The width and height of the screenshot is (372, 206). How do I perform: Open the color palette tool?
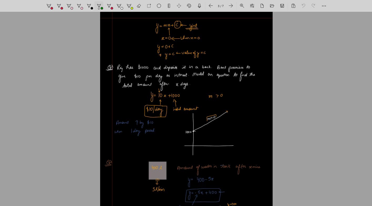pyautogui.click(x=189, y=6)
